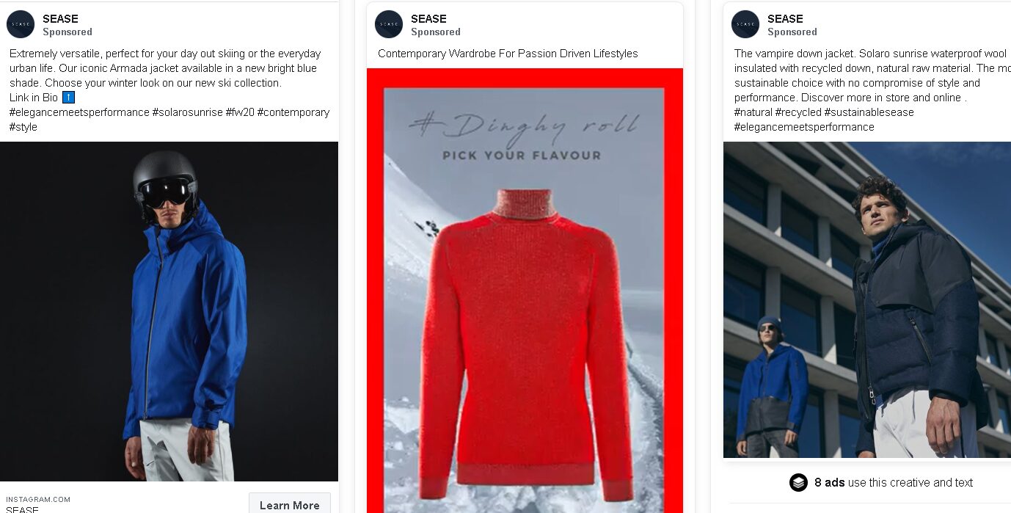This screenshot has height=513, width=1011.
Task: Click the blue up-arrow emoji after Link in Bio
Action: [68, 98]
